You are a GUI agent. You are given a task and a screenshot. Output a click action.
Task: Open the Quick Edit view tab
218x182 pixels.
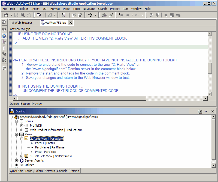(16, 171)
